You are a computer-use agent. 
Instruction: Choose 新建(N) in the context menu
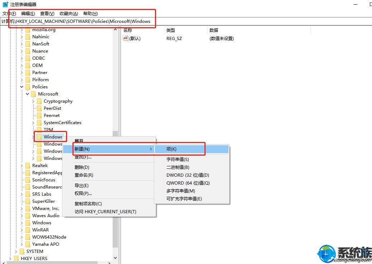(x=109, y=149)
